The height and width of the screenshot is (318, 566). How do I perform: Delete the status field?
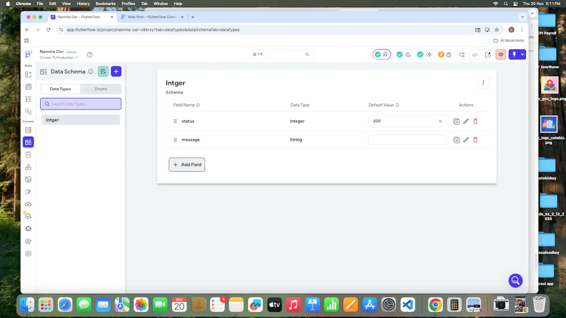(x=475, y=121)
